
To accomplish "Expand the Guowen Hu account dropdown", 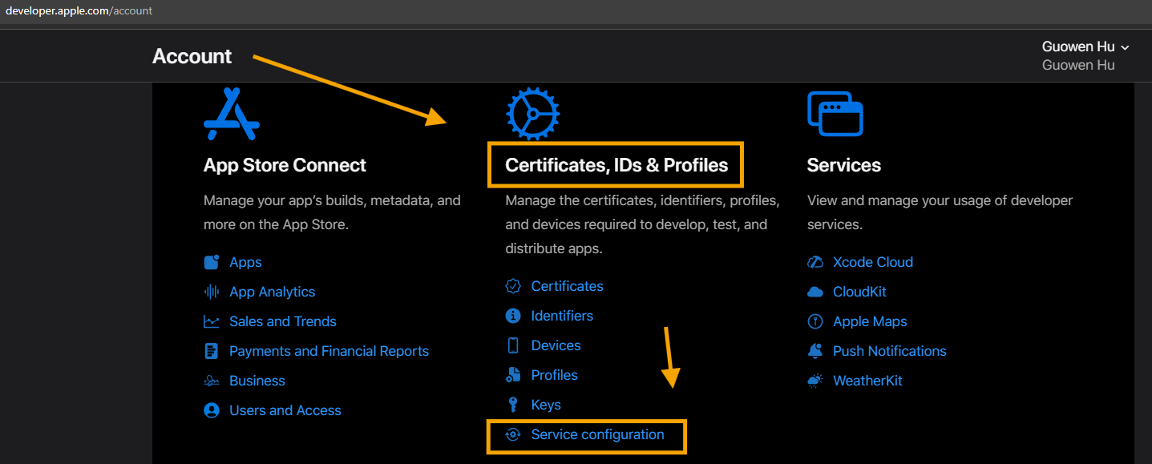I will pyautogui.click(x=1085, y=47).
